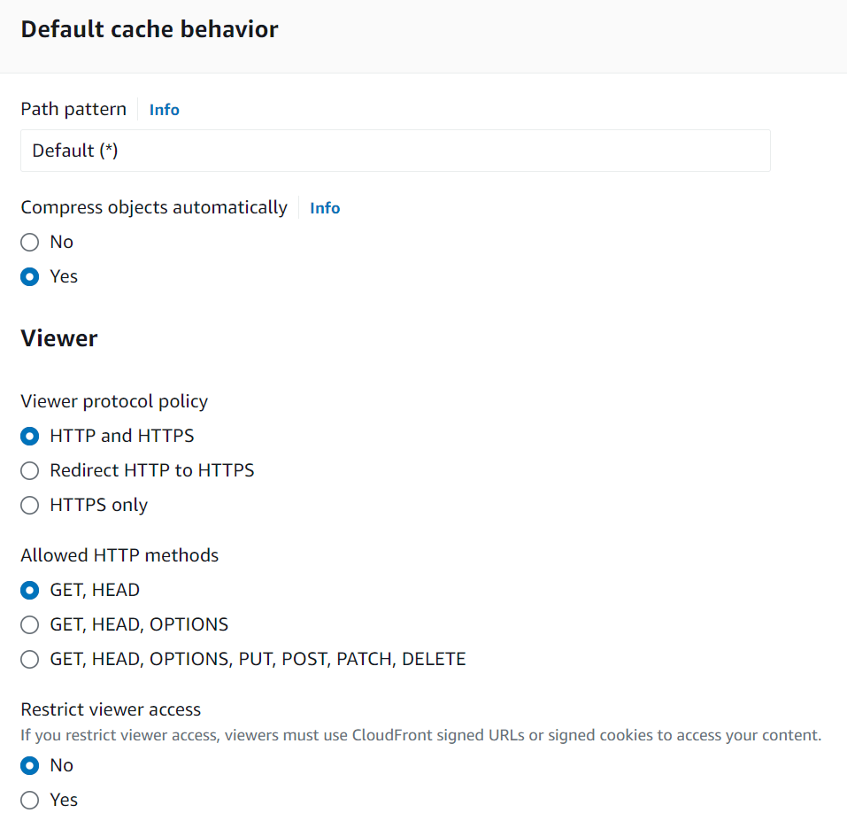Open Info for Compress objects automatically
Viewport: 847px width, 821px height.
pyautogui.click(x=325, y=208)
